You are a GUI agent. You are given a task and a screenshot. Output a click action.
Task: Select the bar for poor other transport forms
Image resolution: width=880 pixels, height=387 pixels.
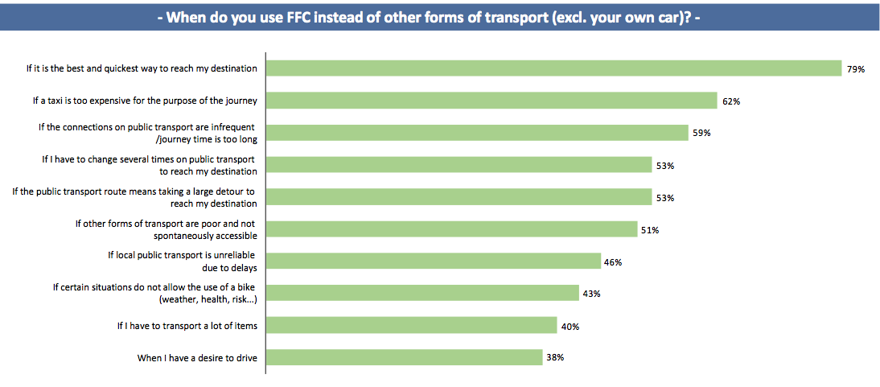[x=451, y=229]
